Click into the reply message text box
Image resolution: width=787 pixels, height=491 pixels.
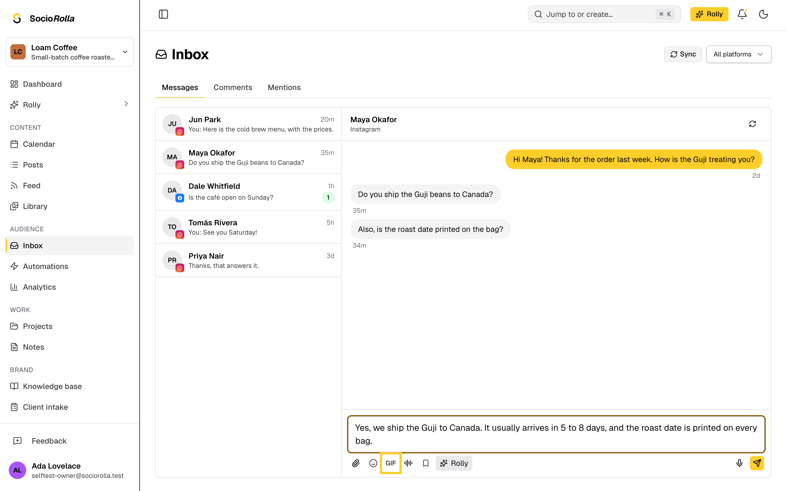[556, 434]
